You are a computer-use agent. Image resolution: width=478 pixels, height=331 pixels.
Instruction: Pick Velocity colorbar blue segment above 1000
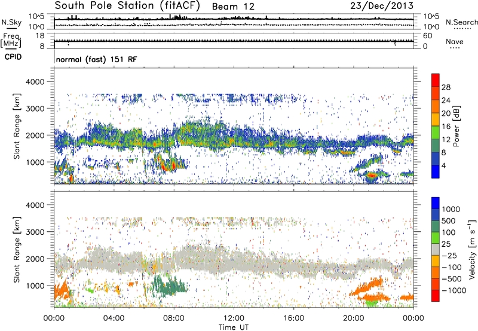click(436, 203)
